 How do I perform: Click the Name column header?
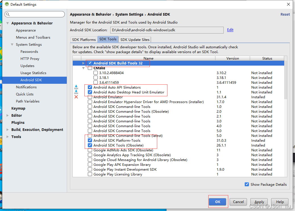[148, 58]
